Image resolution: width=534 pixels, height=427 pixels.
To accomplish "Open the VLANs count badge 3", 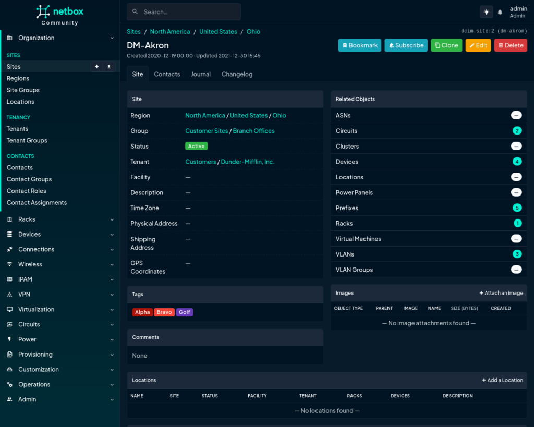I will click(x=517, y=254).
